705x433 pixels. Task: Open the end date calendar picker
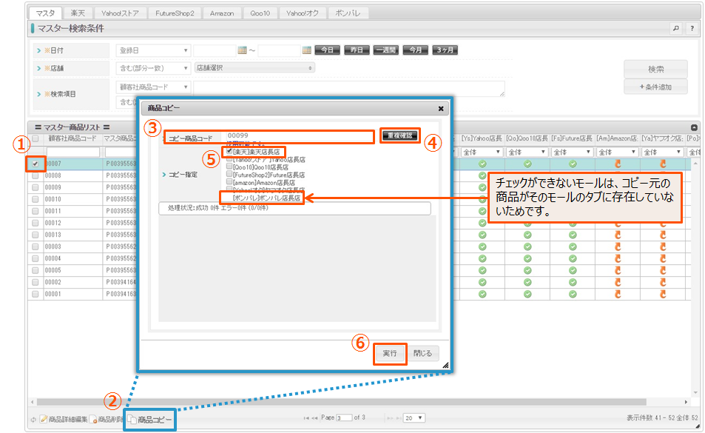click(x=307, y=50)
